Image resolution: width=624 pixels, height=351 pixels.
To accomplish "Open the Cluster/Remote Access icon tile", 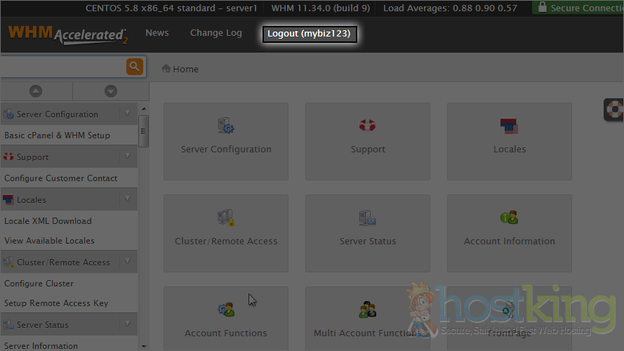I will click(x=226, y=232).
